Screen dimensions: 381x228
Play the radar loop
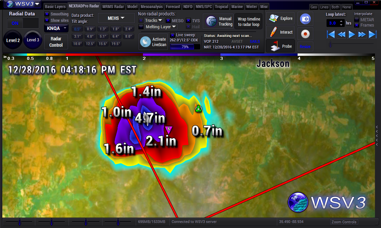click(352, 34)
